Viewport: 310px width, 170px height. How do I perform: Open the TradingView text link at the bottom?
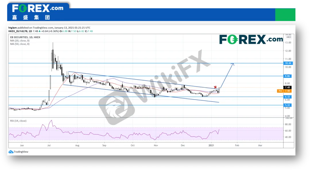click(x=21, y=152)
